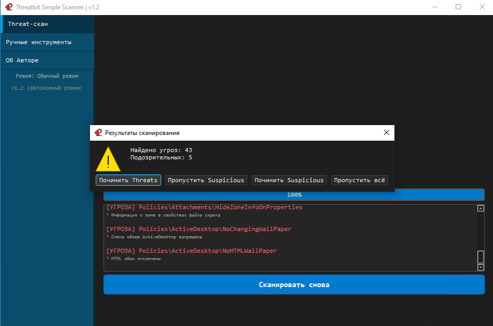Click the yellow warning triangle icon

(x=108, y=159)
